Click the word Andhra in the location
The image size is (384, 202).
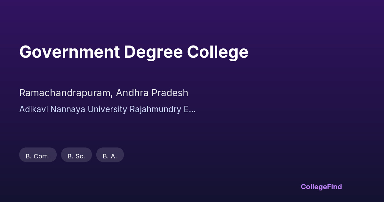pyautogui.click(x=132, y=93)
